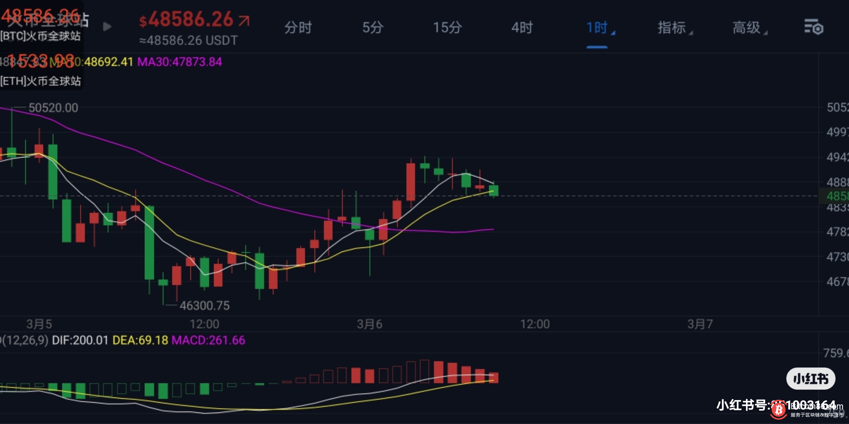
Task: Click the 小红书 logo badge
Action: [811, 379]
